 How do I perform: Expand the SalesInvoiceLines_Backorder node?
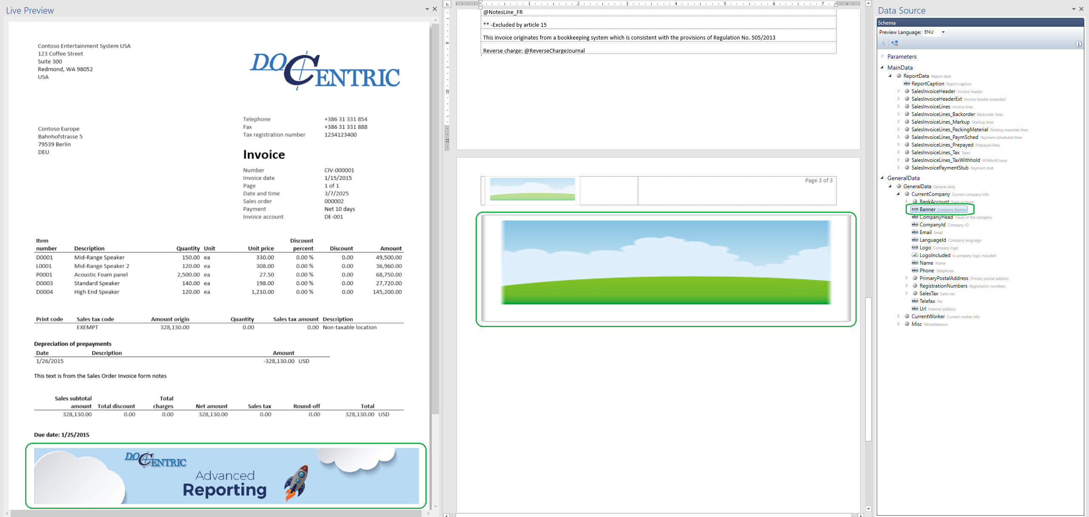899,114
